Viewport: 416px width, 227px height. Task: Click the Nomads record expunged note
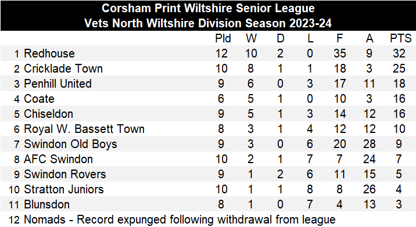[180, 220]
